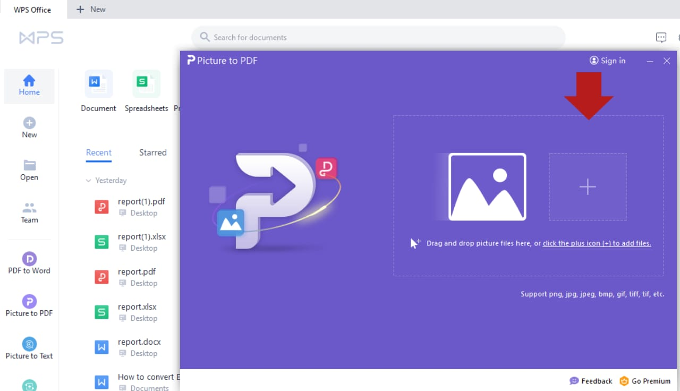Select the WPS Office tab
The width and height of the screenshot is (680, 391).
point(32,10)
